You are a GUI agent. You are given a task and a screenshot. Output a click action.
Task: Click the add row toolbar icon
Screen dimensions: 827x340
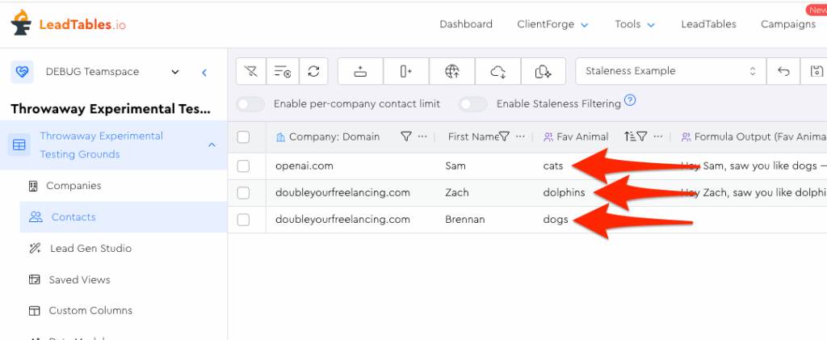click(360, 71)
